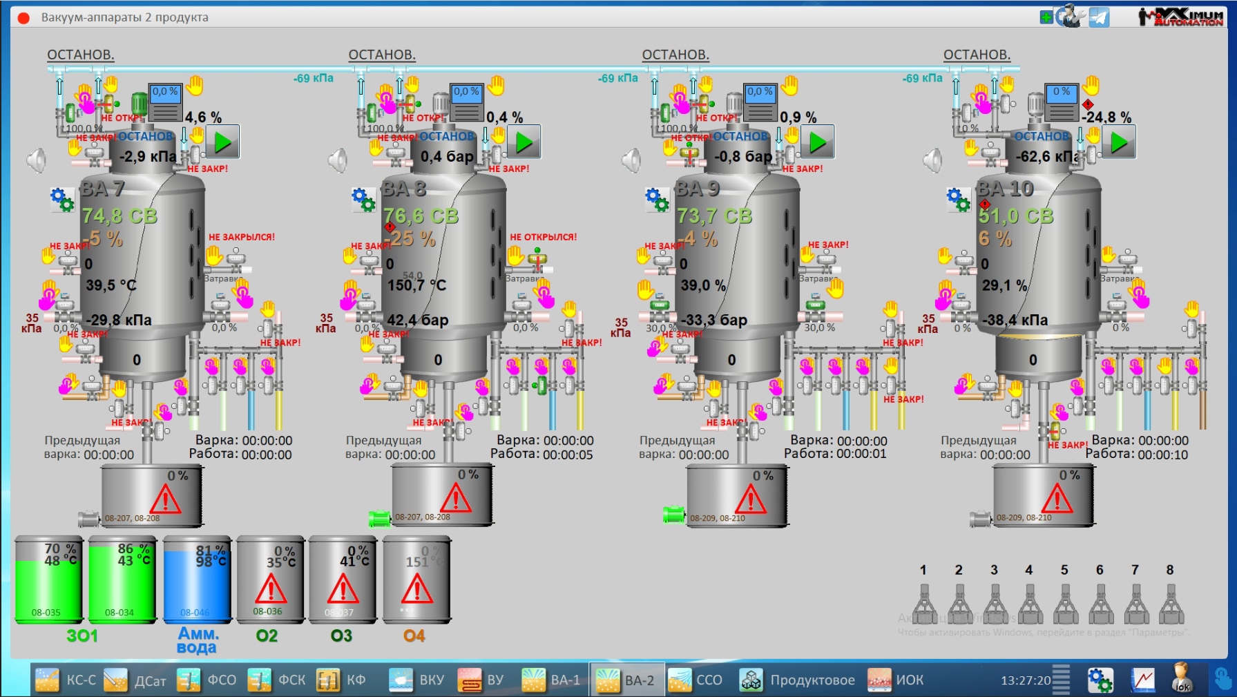Select the green 3О1 tank 08-035
The image size is (1237, 697).
pos(49,582)
